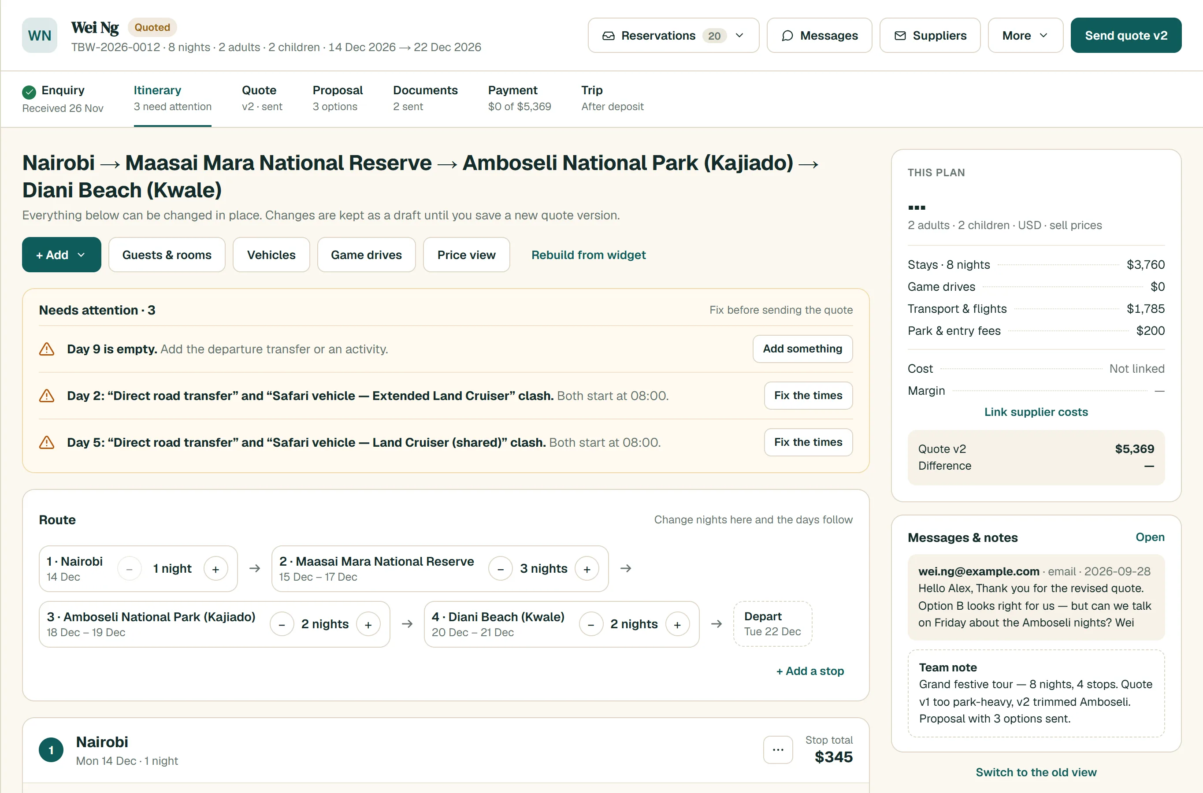Click the Day 9 empty warning triangle
Viewport: 1203px width, 793px height.
pyautogui.click(x=47, y=349)
